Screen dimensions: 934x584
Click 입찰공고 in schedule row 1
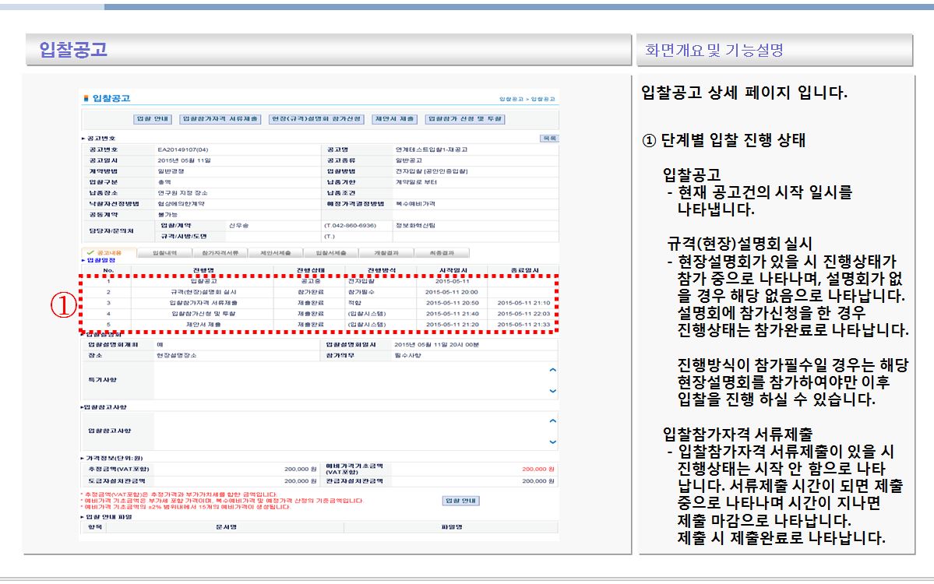[203, 281]
